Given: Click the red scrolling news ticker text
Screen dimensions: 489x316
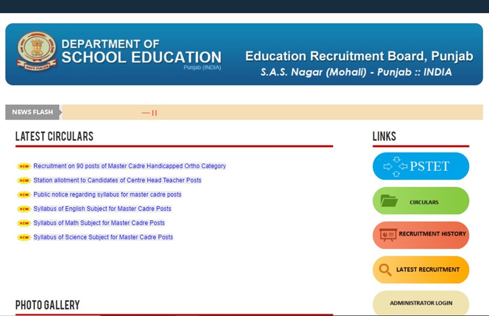Looking at the screenshot, I should 149,113.
